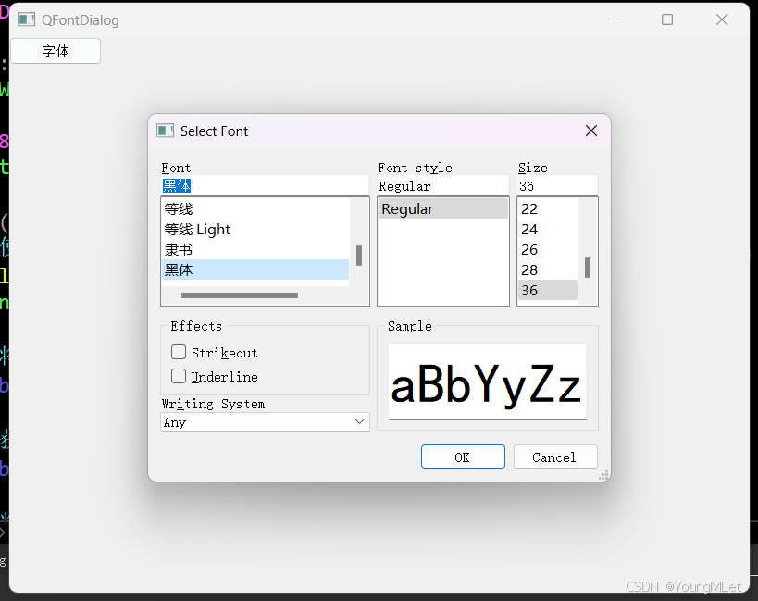Enable the Underline checkbox
Image resolution: width=758 pixels, height=601 pixels.
click(x=179, y=376)
